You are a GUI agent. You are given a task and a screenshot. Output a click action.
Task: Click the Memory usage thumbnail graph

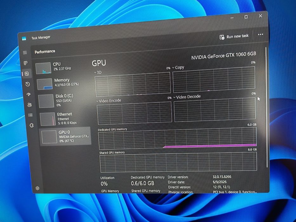point(45,84)
